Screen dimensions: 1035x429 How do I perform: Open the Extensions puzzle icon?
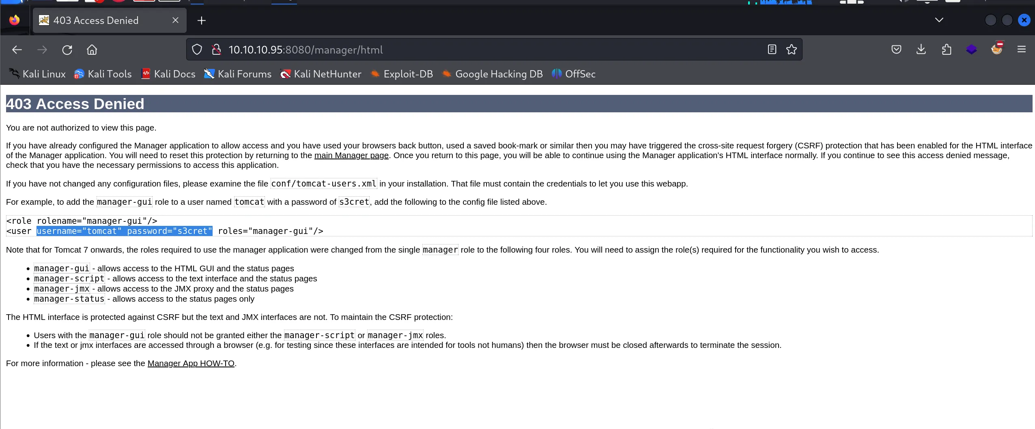[x=946, y=49]
